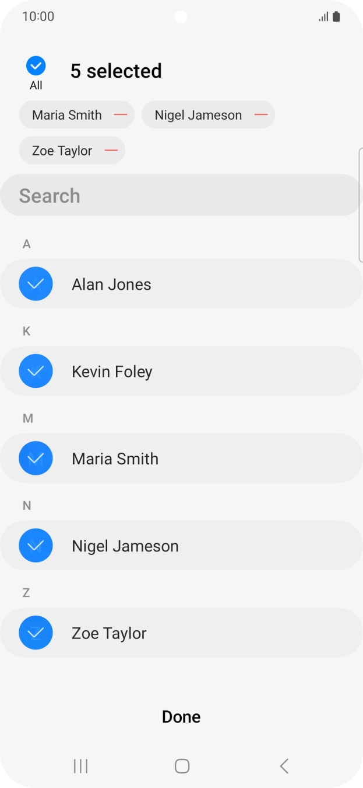Tap the Zoe Taylor selected chip

(62, 151)
